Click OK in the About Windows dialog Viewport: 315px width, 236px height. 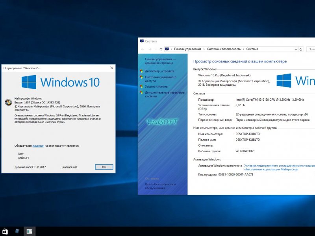pyautogui.click(x=104, y=167)
